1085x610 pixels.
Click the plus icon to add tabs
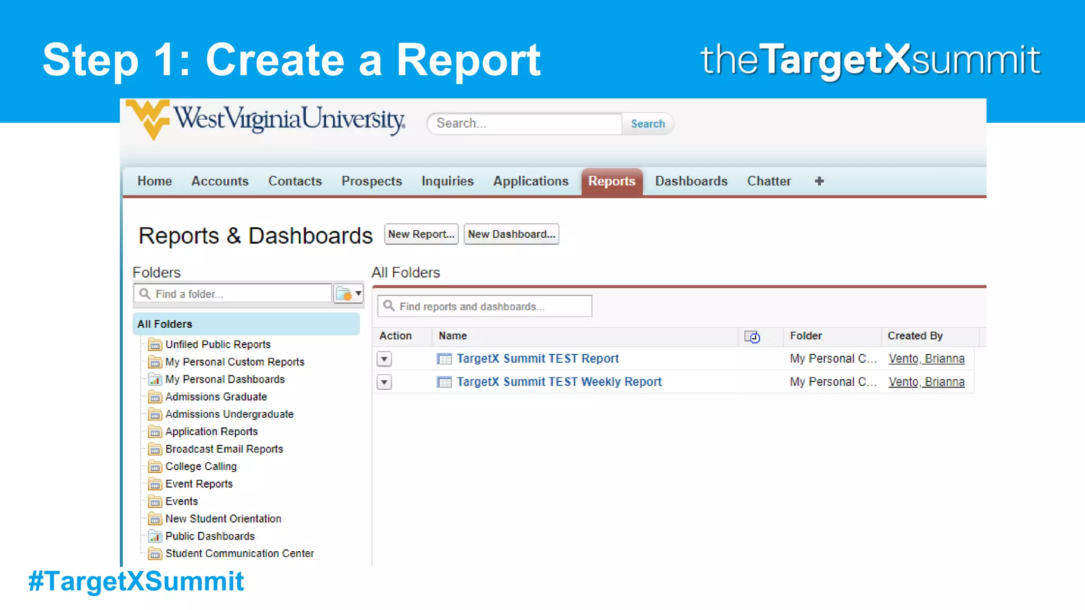tap(819, 181)
